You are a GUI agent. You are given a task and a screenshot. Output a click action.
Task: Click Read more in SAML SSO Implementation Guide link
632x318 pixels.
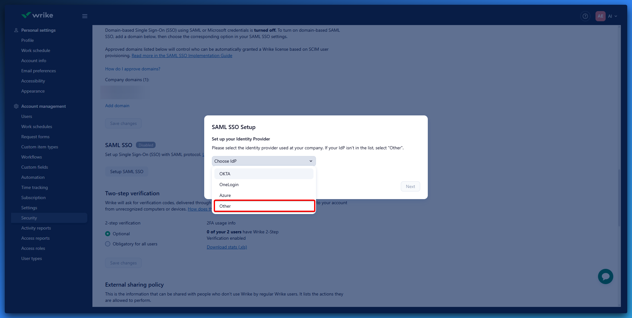(182, 55)
